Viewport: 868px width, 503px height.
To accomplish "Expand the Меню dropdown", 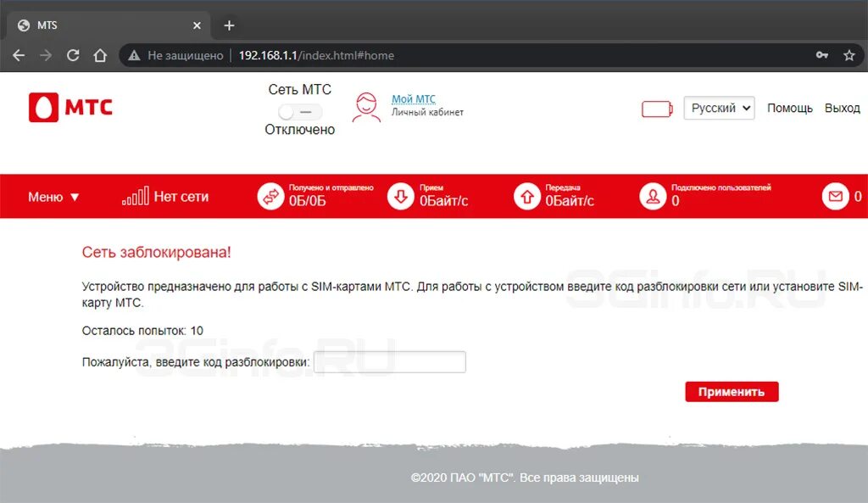I will 53,197.
